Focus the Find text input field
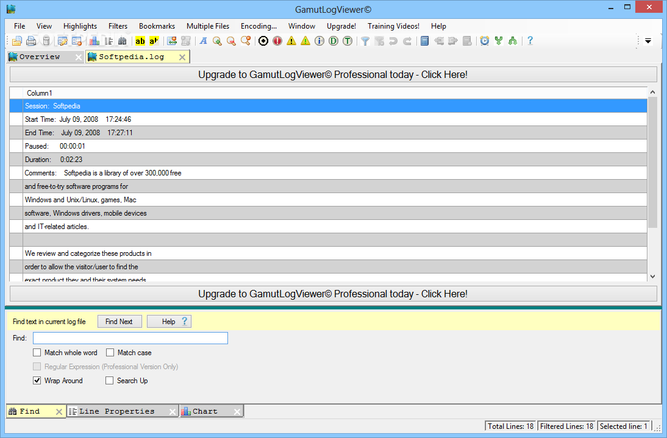 coord(130,338)
